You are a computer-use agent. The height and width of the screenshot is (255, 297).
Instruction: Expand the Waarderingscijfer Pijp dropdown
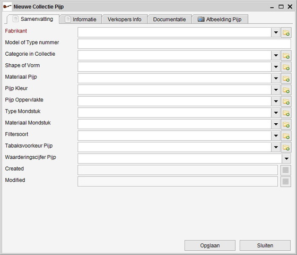(286, 159)
